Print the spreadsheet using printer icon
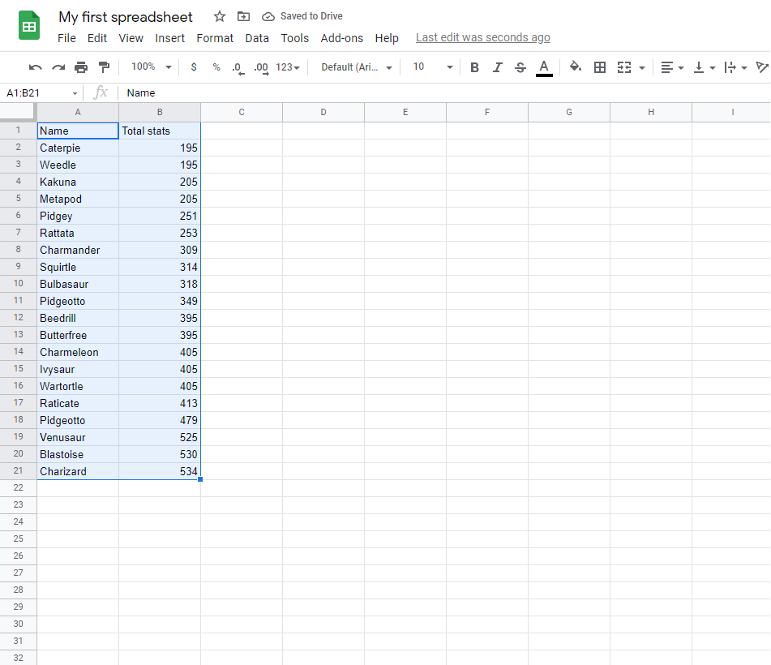This screenshot has width=771, height=665. tap(81, 67)
